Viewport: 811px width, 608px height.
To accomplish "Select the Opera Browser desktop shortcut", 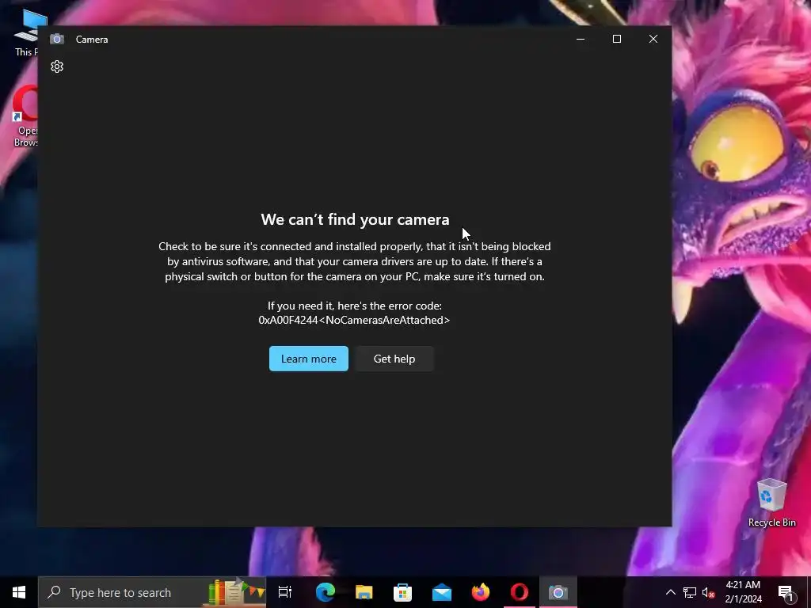I will coord(25,117).
